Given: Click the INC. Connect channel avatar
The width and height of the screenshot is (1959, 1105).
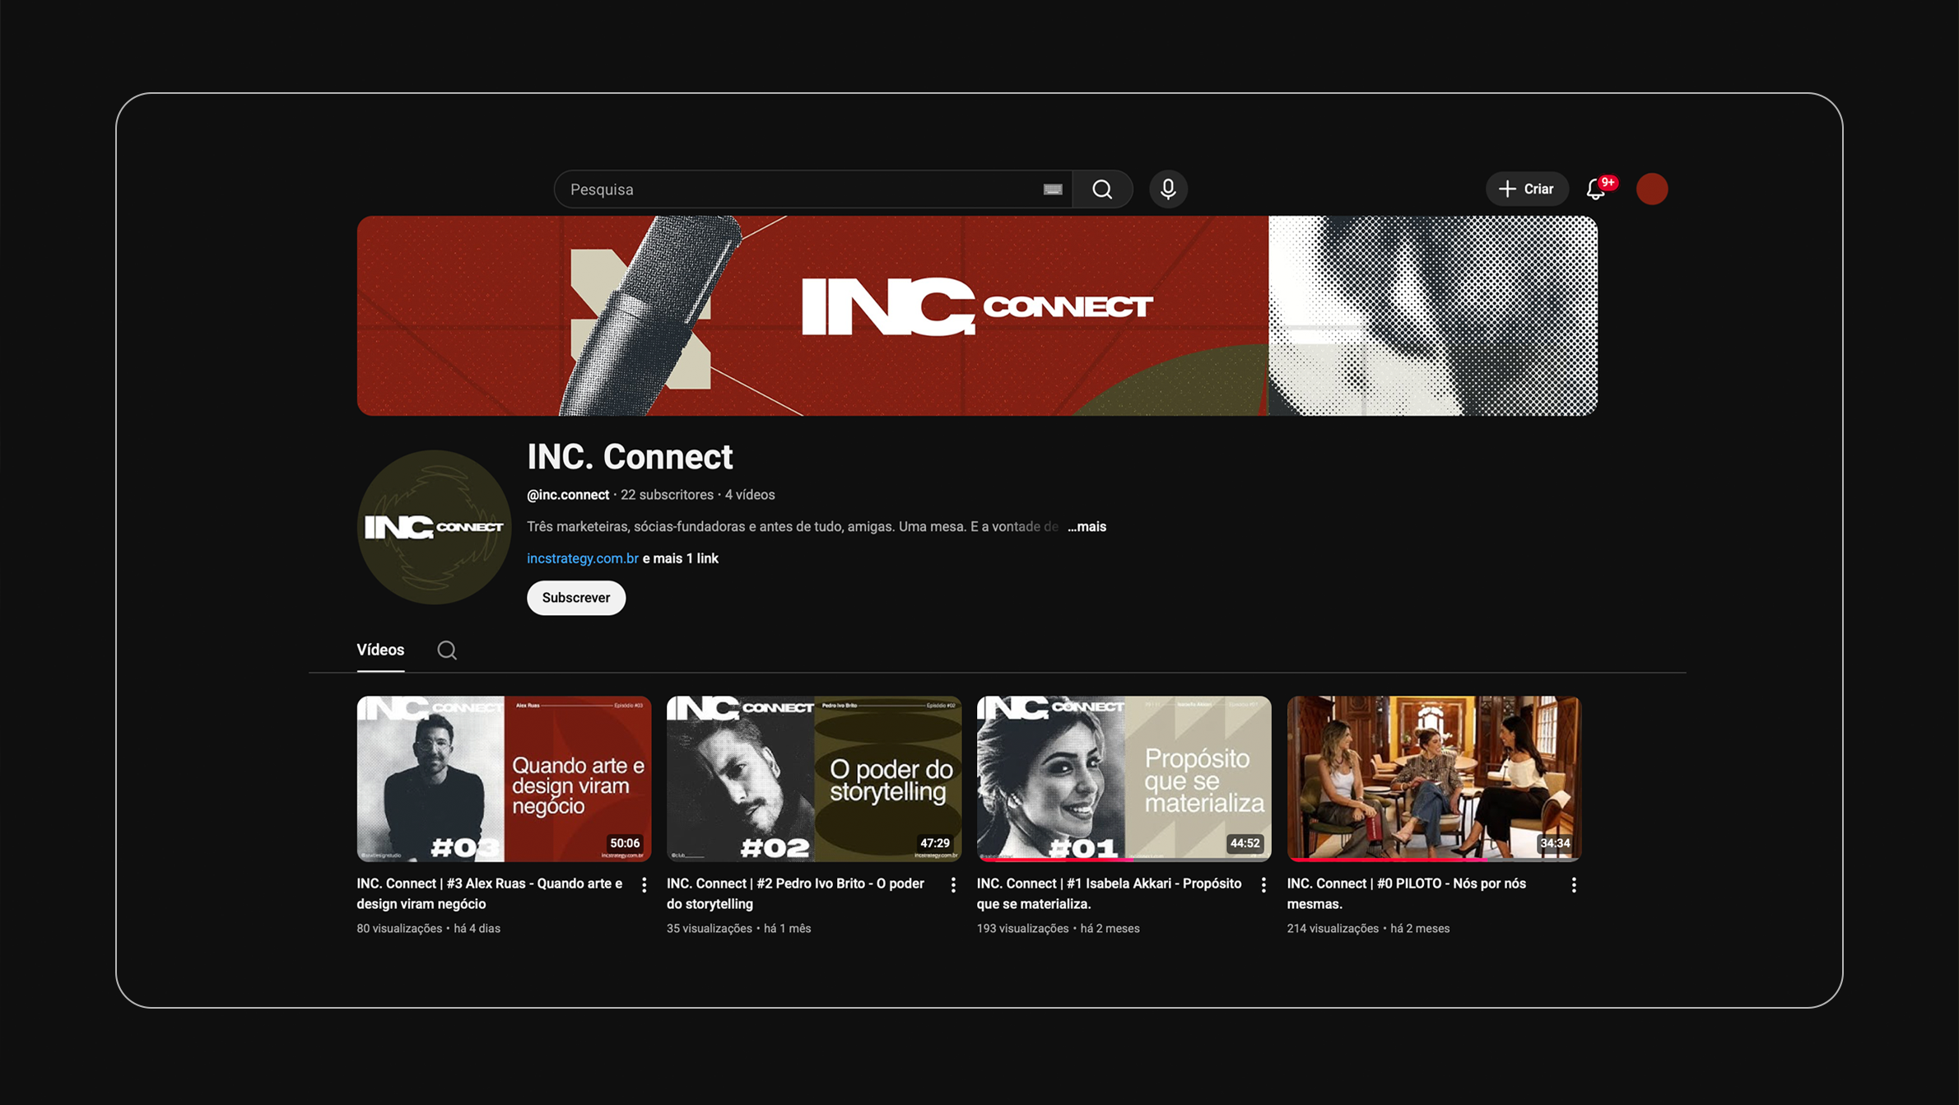Looking at the screenshot, I should (x=434, y=527).
